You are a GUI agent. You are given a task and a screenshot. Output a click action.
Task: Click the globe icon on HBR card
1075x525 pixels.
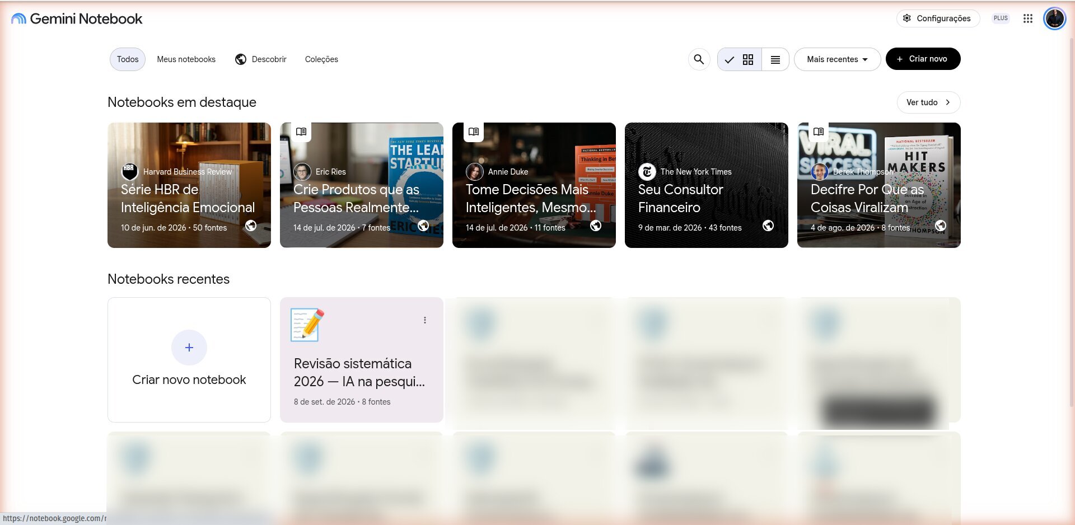(251, 226)
